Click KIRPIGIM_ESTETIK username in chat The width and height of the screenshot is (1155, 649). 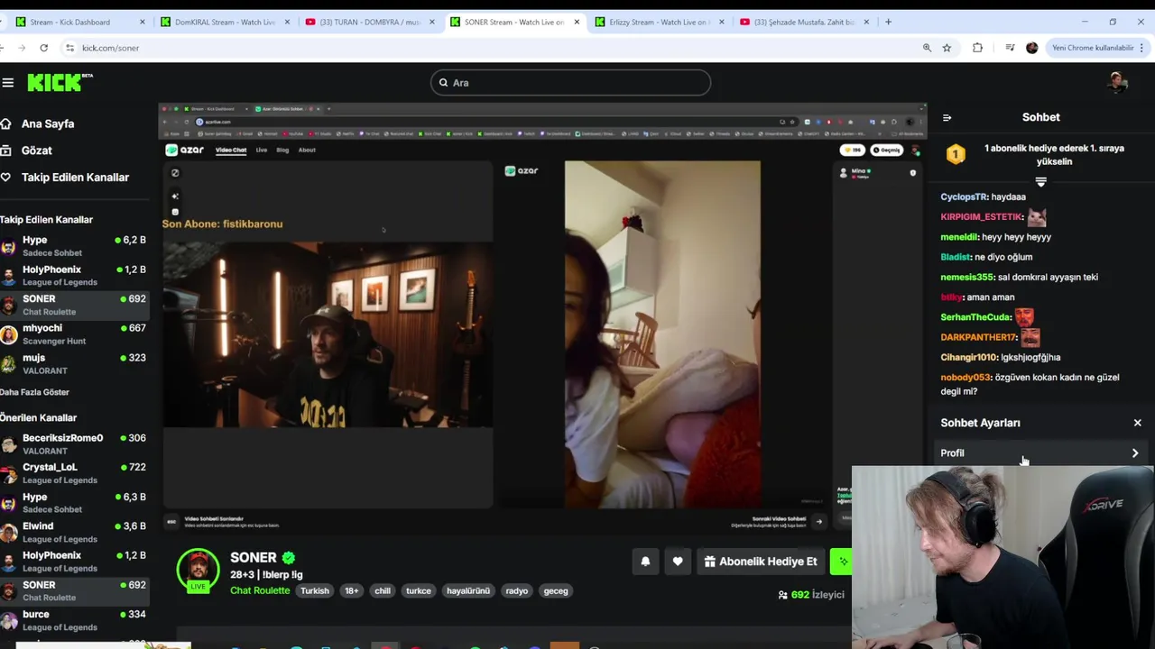[x=982, y=217]
